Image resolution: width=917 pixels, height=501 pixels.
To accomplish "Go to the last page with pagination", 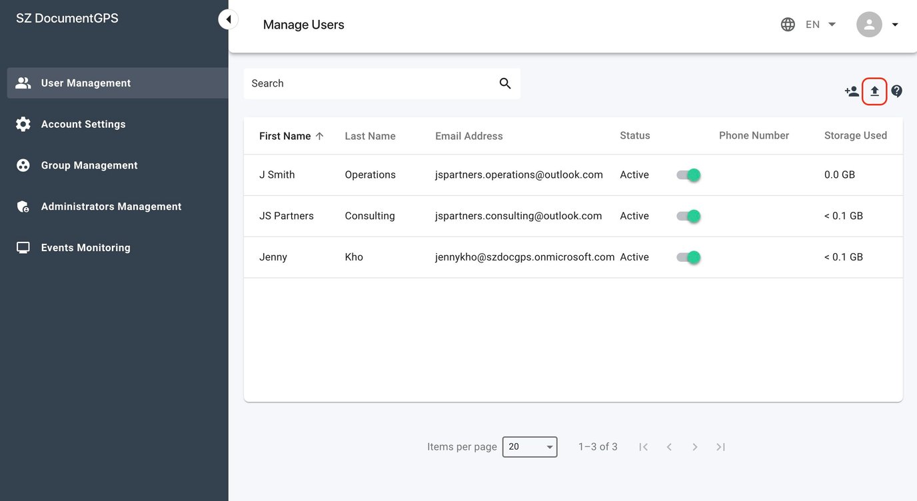I will click(720, 446).
